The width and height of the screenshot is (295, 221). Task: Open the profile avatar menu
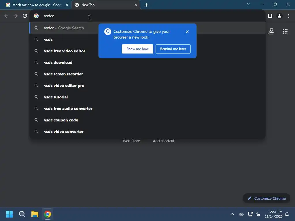pyautogui.click(x=279, y=16)
